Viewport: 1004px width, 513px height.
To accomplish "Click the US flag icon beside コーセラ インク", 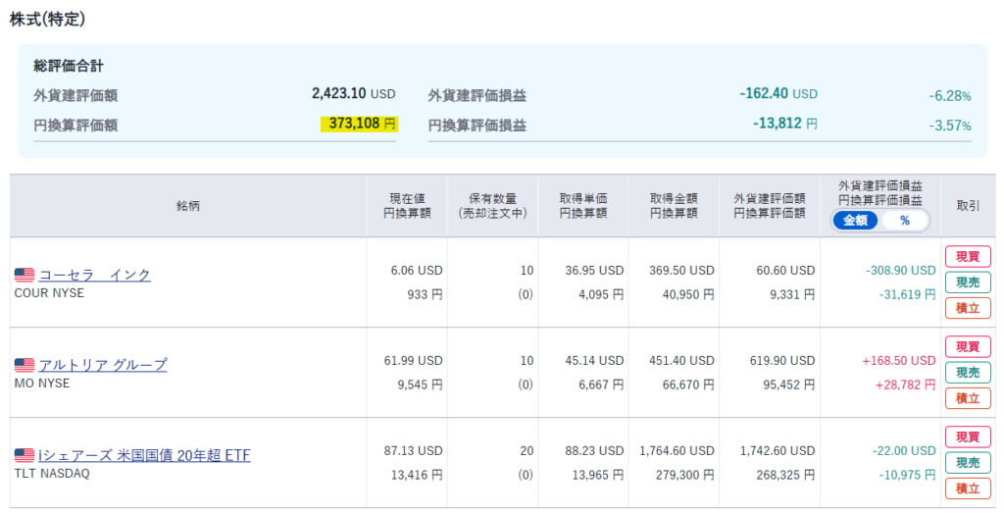I will (25, 276).
